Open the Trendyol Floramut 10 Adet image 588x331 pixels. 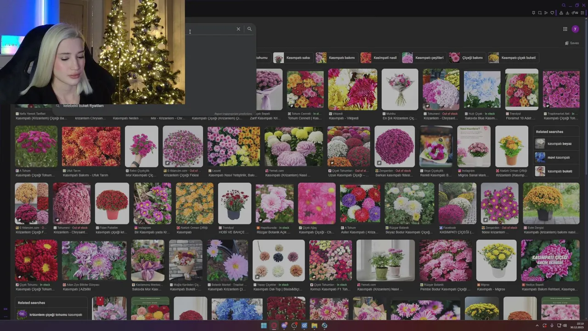pyautogui.click(x=521, y=89)
